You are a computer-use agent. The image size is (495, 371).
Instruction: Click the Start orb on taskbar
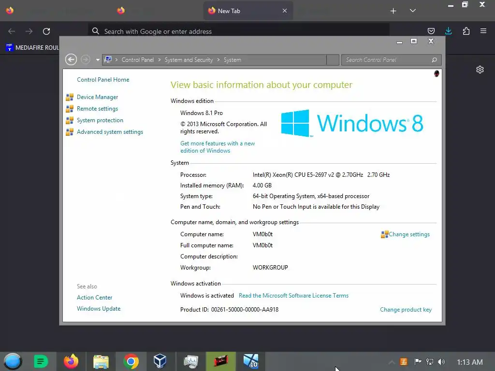point(13,361)
